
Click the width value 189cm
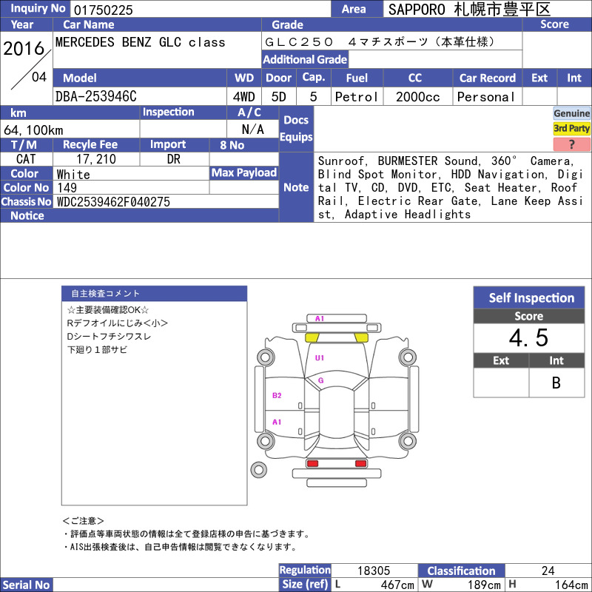click(485, 585)
